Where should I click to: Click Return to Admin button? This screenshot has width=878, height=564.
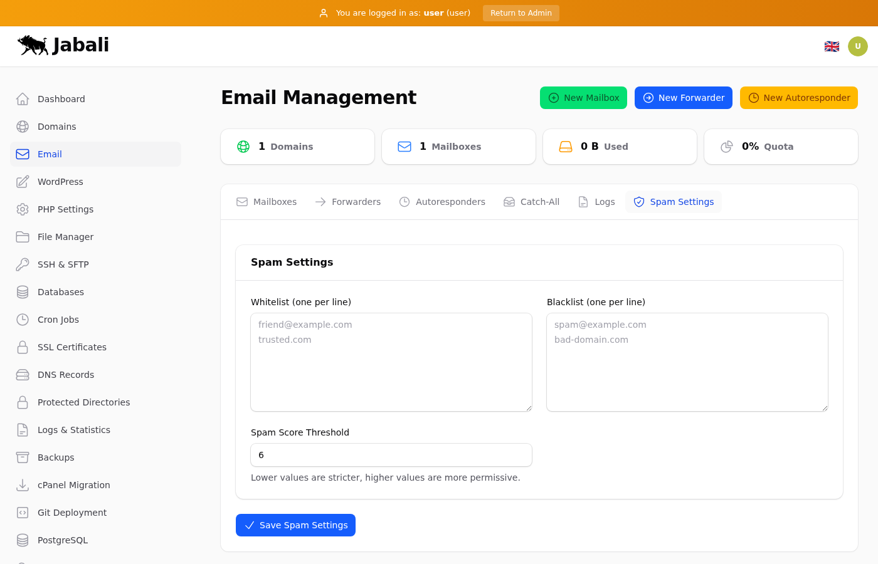521,13
